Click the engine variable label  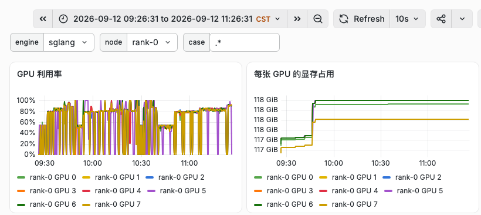pos(27,42)
